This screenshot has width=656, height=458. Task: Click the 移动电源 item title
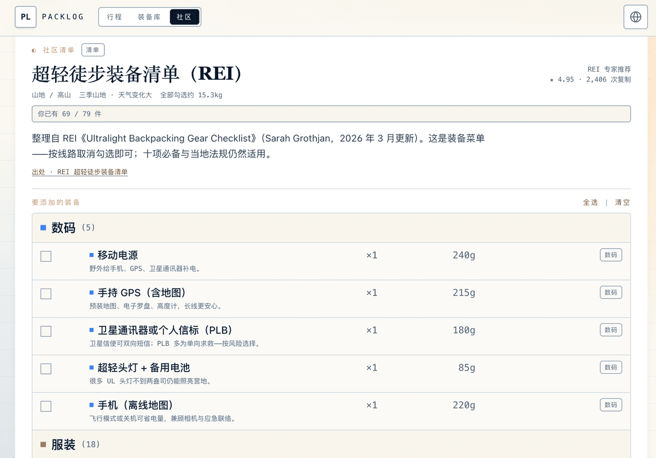(118, 255)
